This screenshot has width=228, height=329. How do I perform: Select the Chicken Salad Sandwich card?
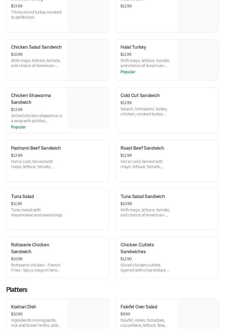coord(37,60)
